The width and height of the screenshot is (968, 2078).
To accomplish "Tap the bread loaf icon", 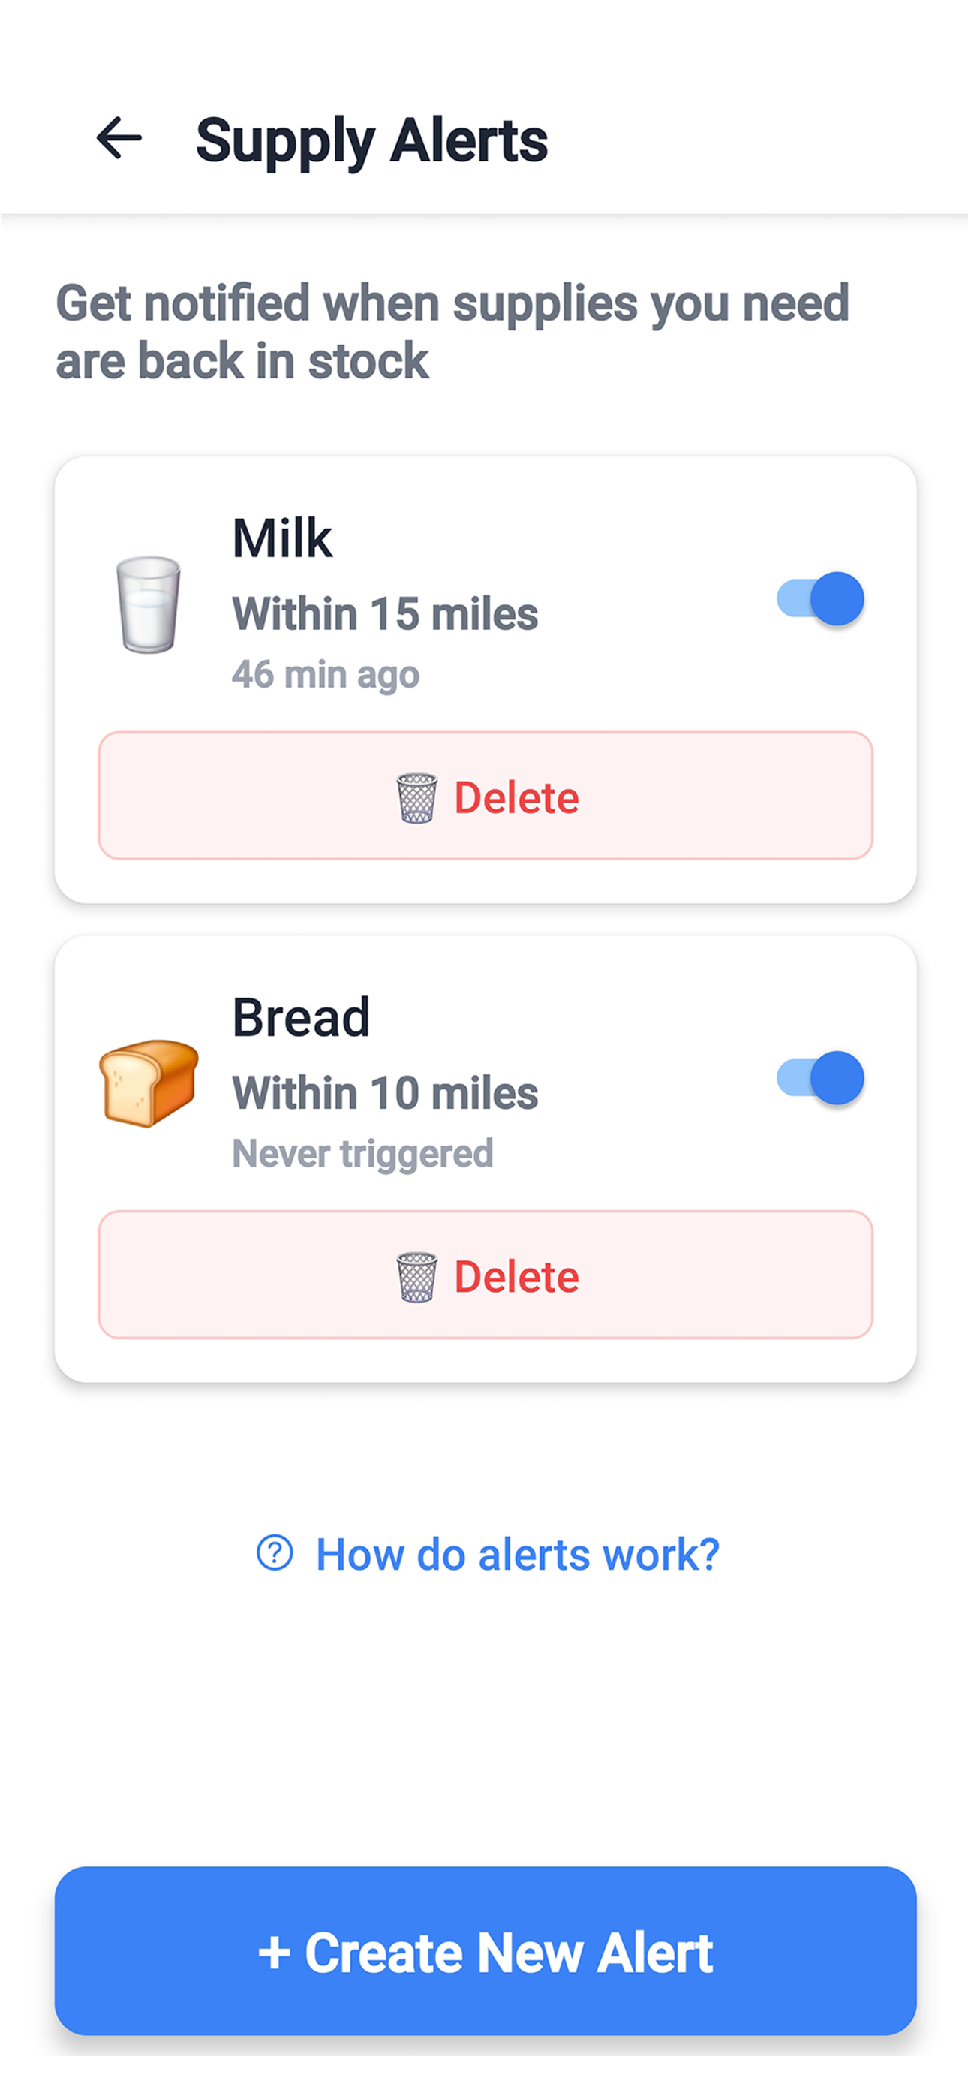I will pyautogui.click(x=149, y=1083).
